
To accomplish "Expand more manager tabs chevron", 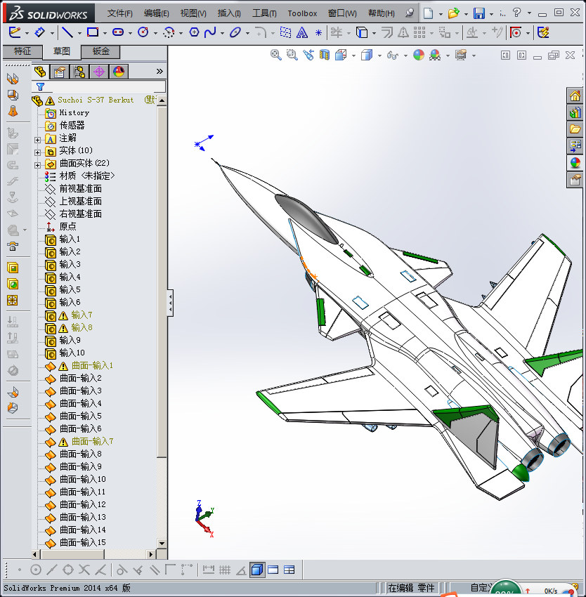I will [x=159, y=71].
